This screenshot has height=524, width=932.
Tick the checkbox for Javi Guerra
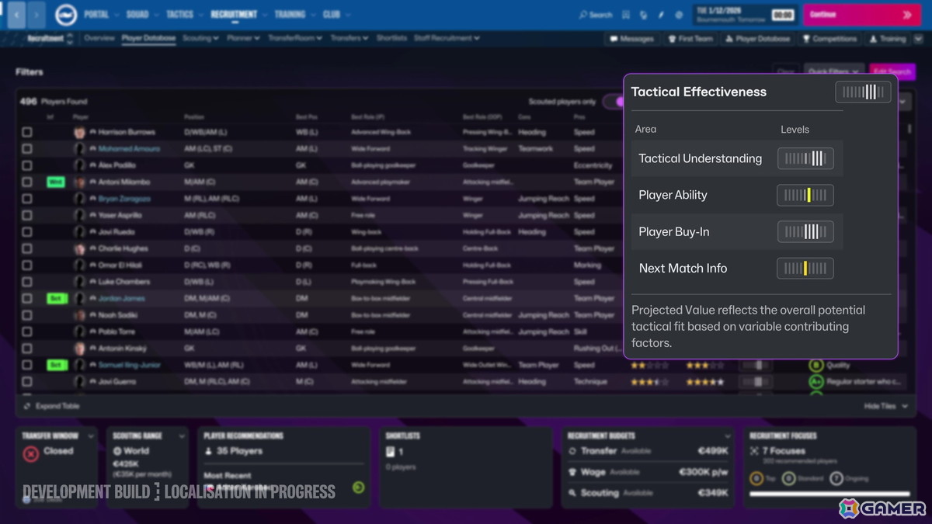click(x=27, y=382)
